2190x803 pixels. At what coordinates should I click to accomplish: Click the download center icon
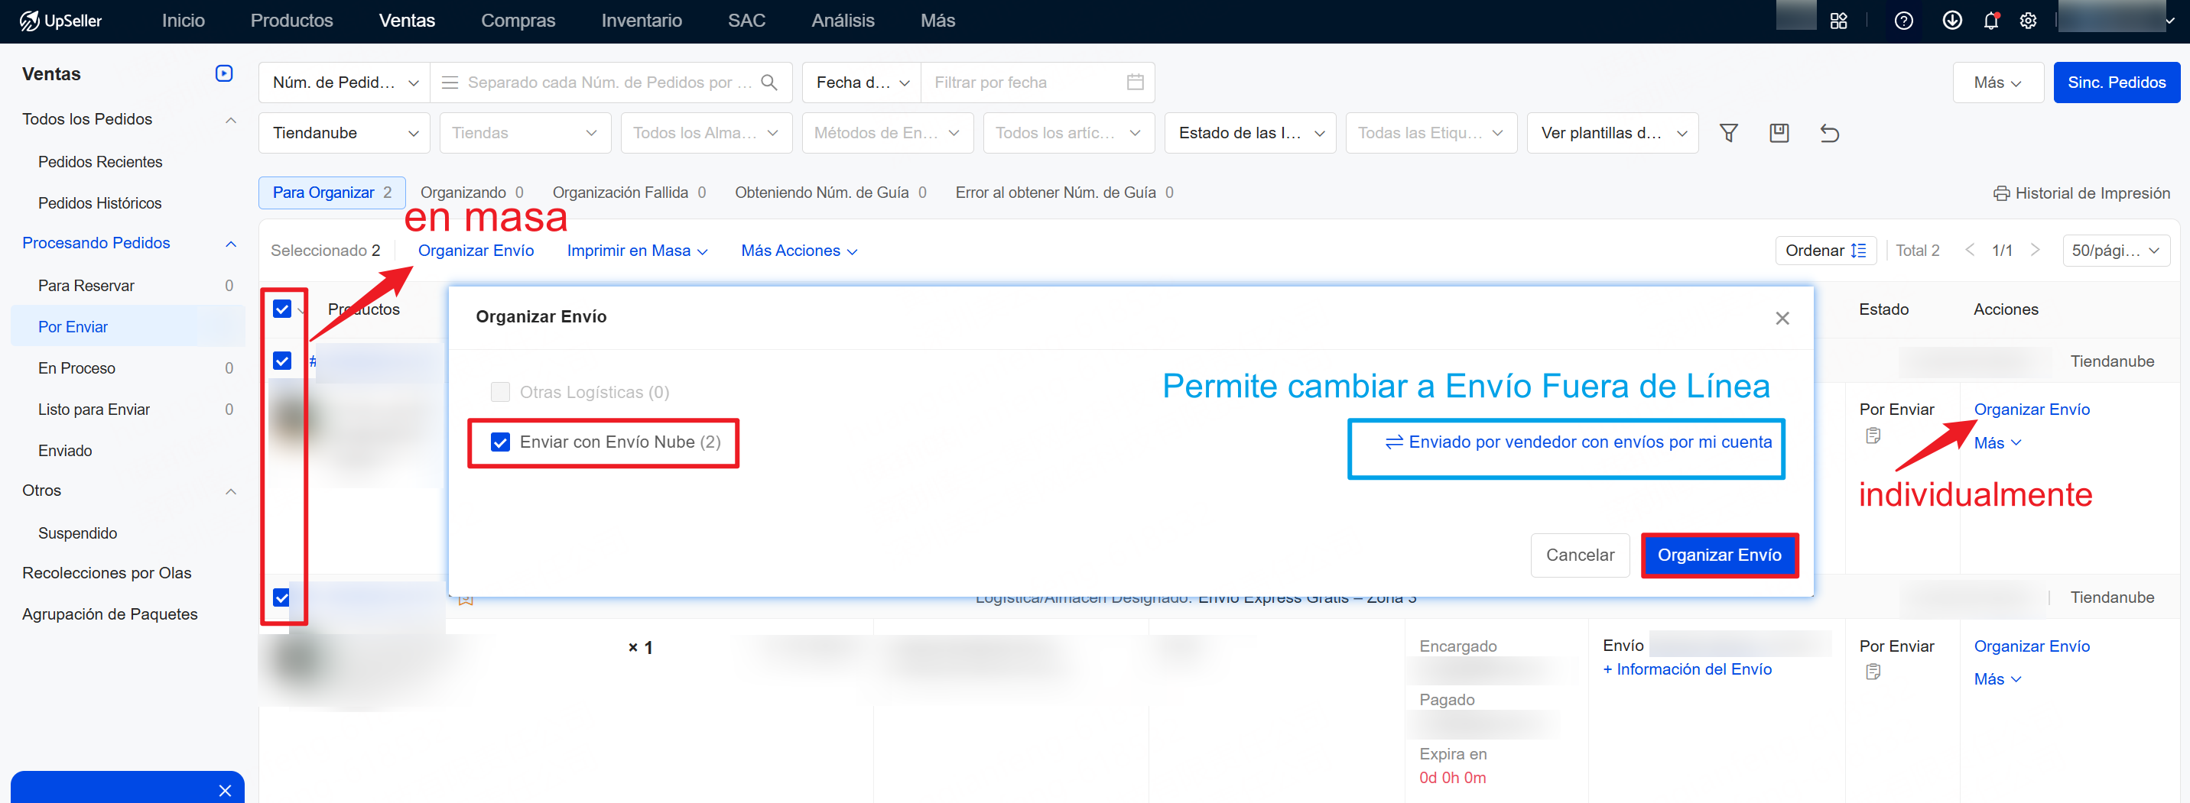(x=1952, y=21)
